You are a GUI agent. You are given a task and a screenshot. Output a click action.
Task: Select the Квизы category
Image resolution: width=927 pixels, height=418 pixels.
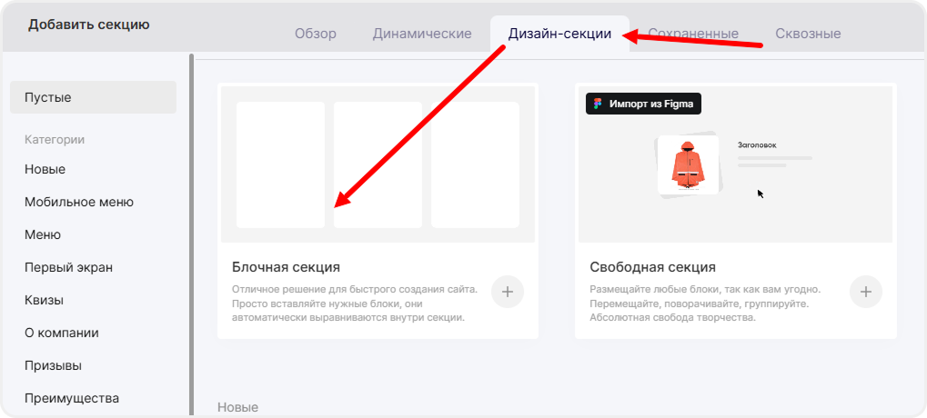click(44, 300)
